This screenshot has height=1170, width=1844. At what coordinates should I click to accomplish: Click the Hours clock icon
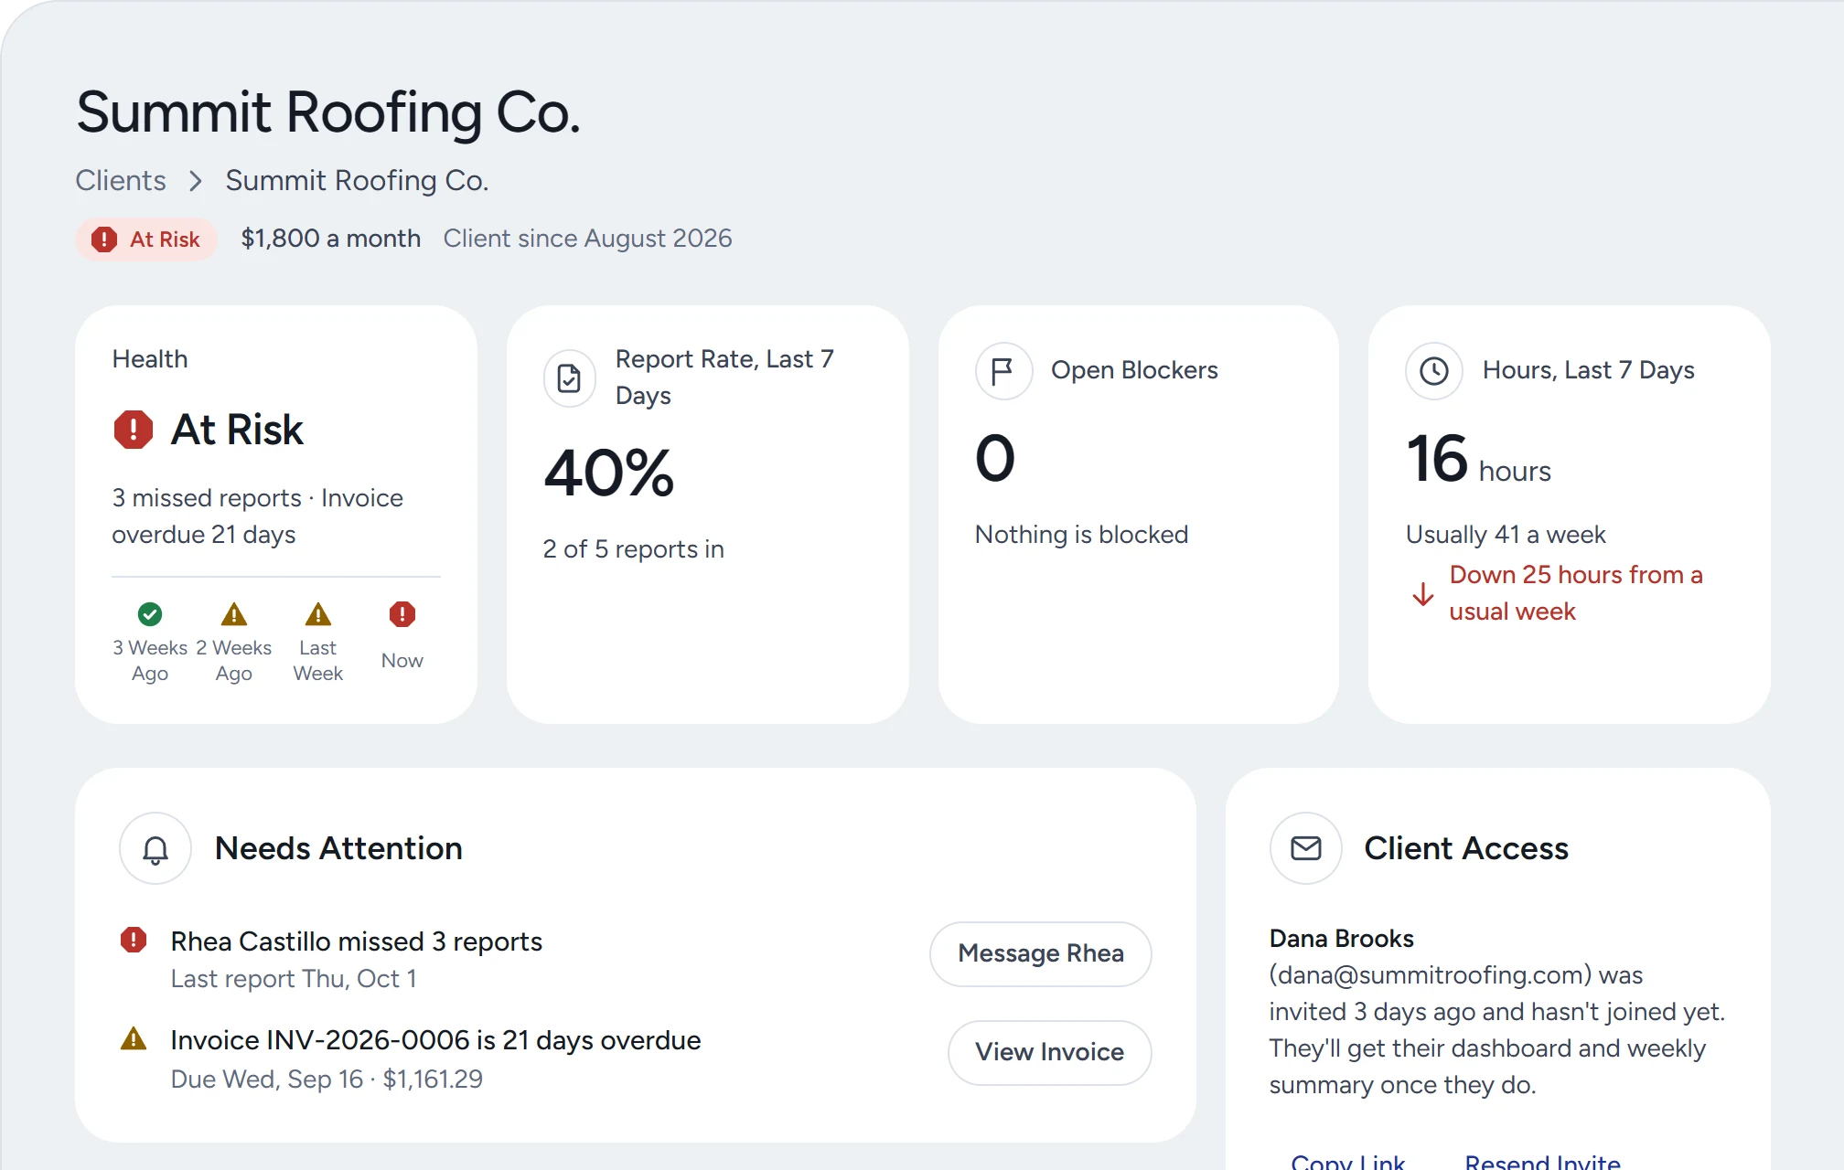(x=1434, y=370)
